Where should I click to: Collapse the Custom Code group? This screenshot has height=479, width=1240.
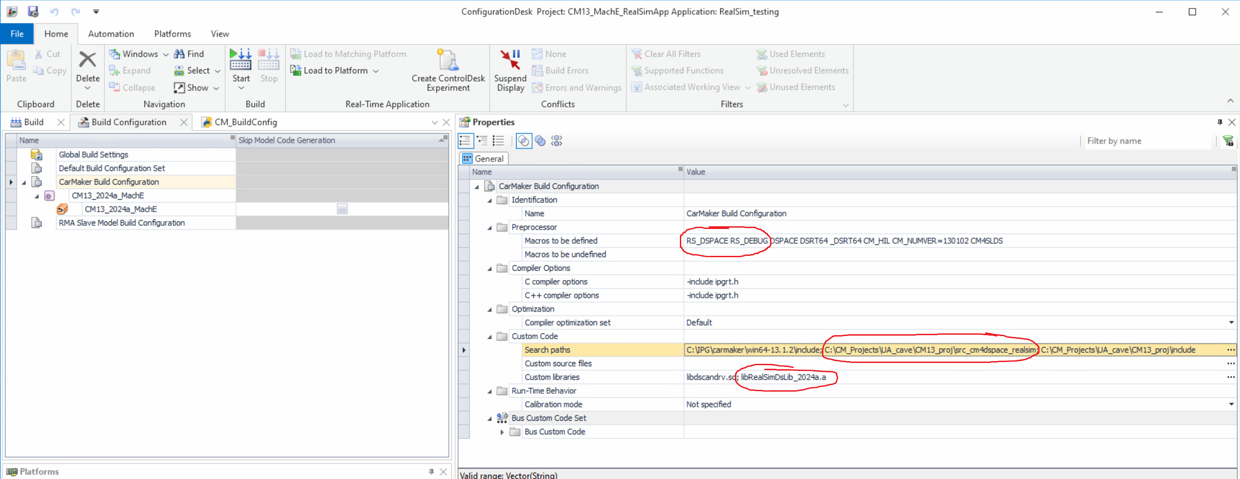tap(490, 337)
